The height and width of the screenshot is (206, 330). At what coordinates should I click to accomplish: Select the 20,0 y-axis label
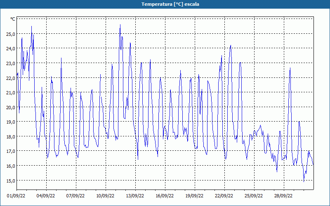point(11,107)
